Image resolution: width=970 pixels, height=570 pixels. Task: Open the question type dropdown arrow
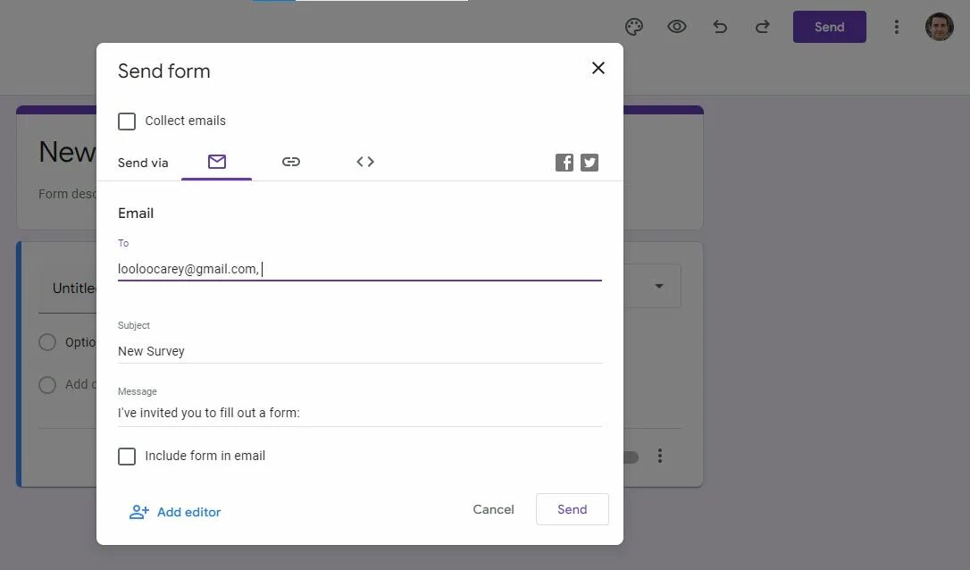coord(659,286)
